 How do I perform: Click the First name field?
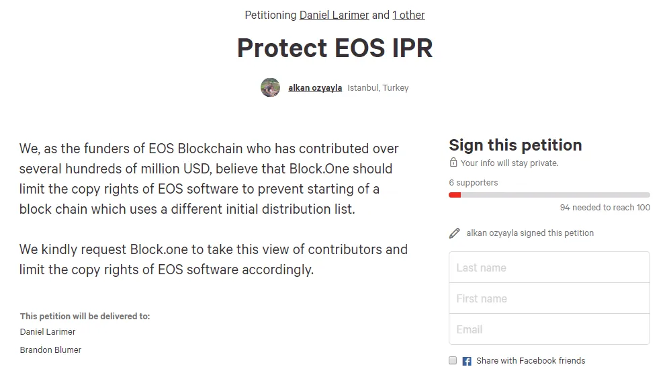pos(549,298)
